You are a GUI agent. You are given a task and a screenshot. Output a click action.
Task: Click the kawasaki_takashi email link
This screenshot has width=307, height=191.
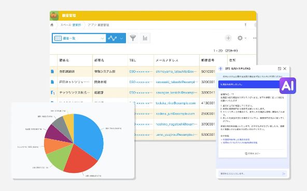pos(177,82)
